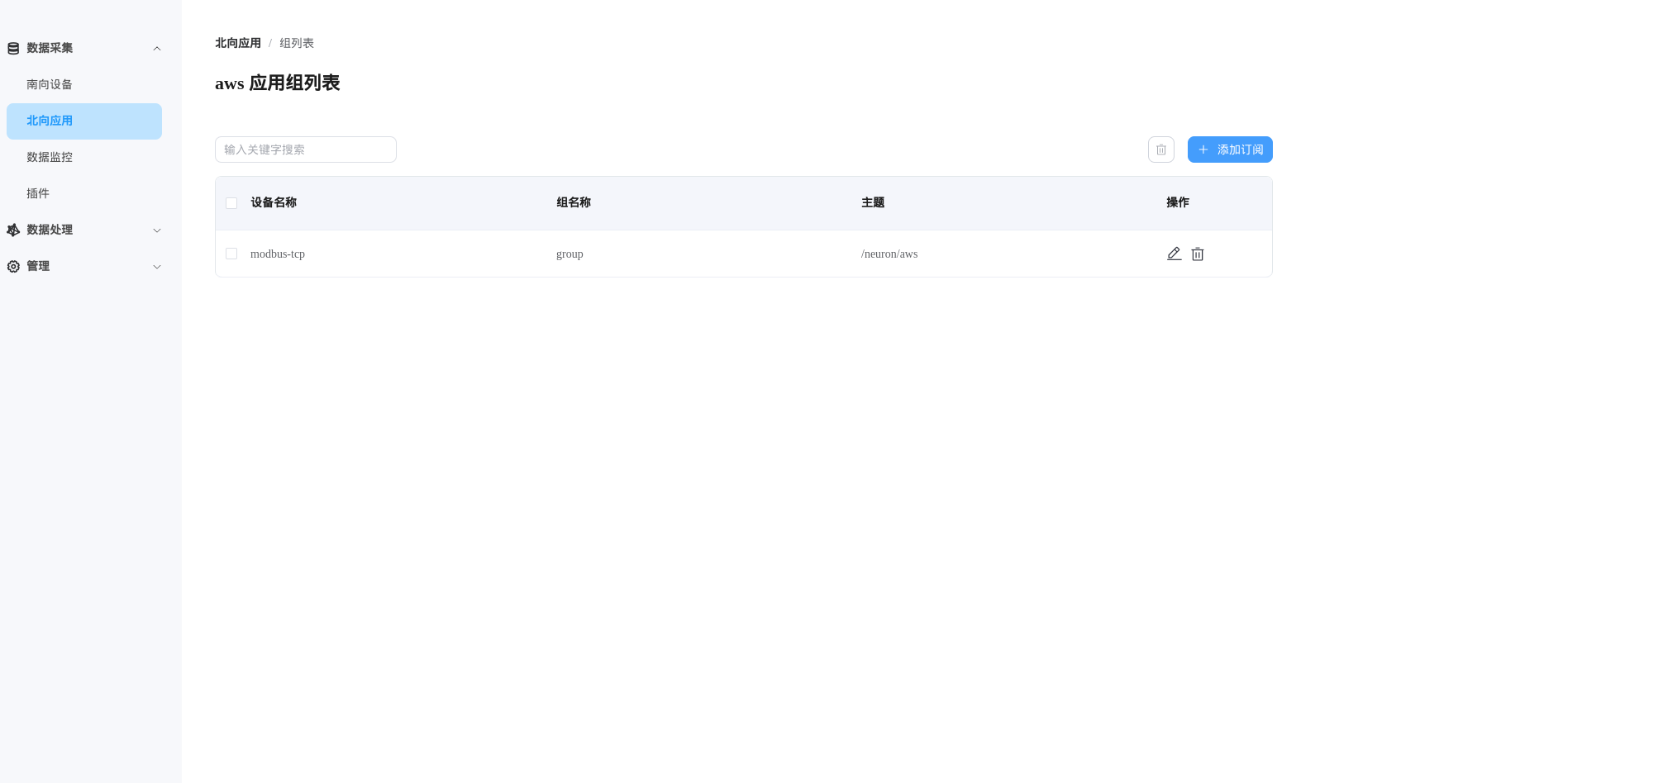Click the 管理 gear icon in sidebar
The height and width of the screenshot is (783, 1663).
[12, 266]
